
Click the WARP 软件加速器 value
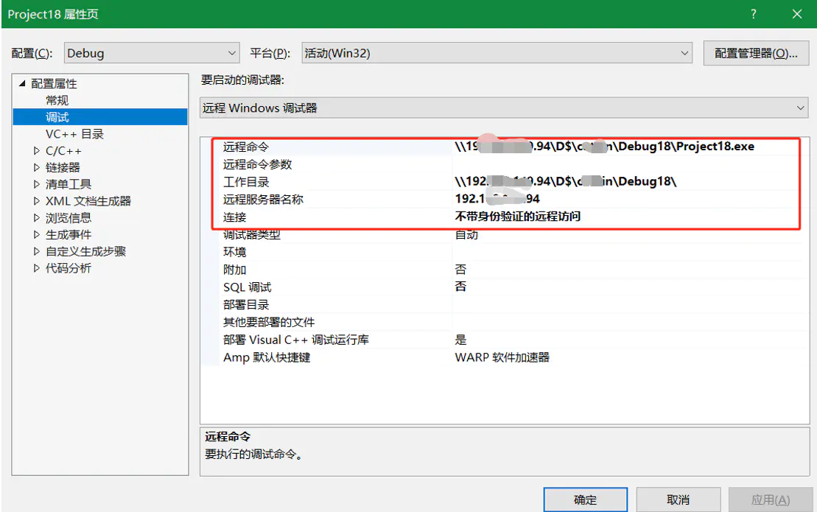point(502,357)
